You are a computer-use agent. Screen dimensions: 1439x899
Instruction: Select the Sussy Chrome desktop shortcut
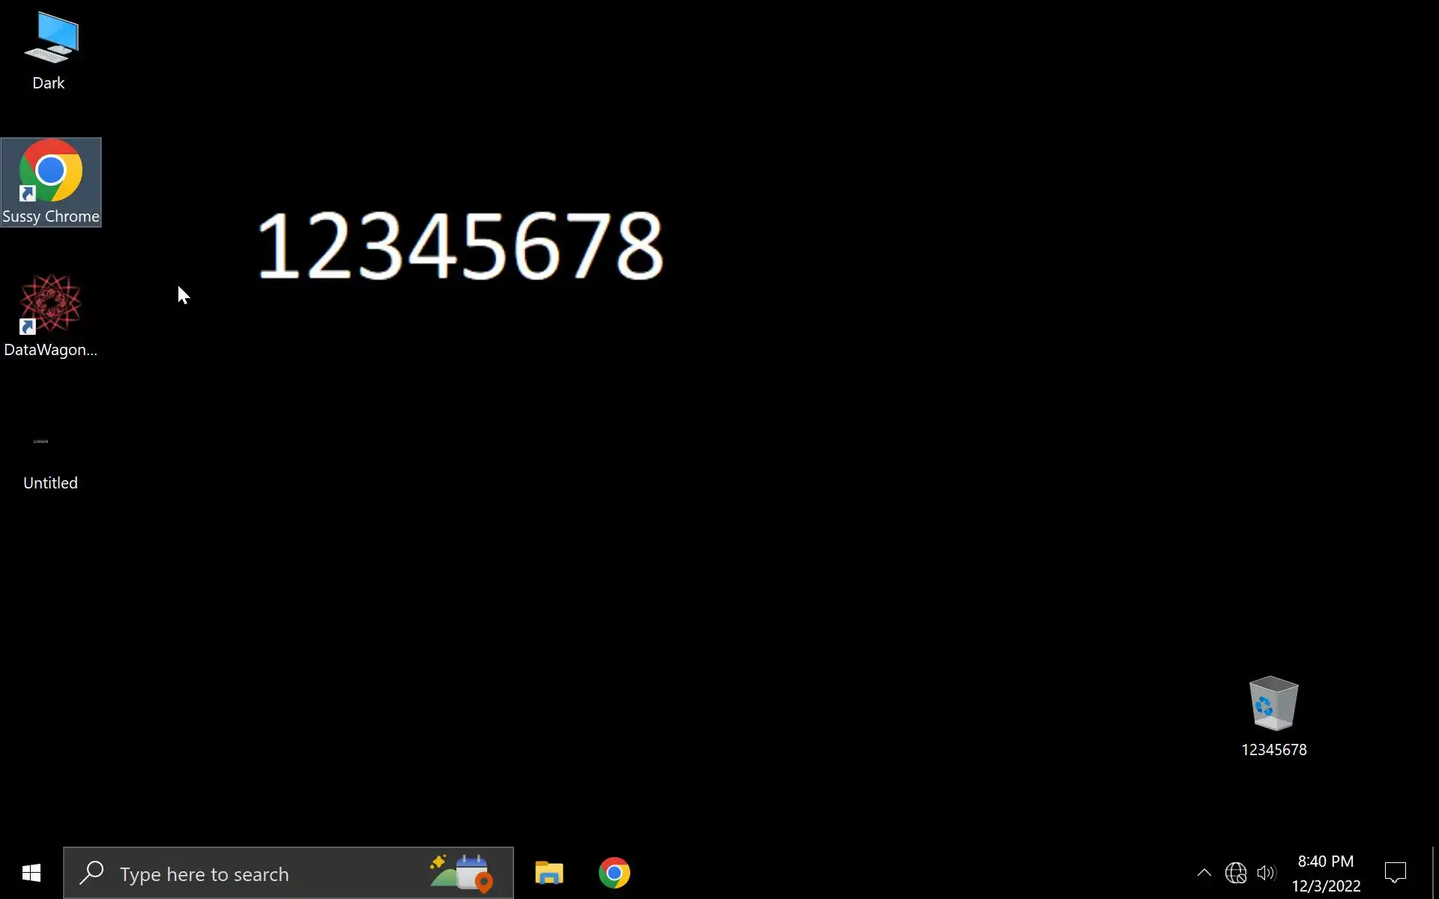click(x=50, y=172)
